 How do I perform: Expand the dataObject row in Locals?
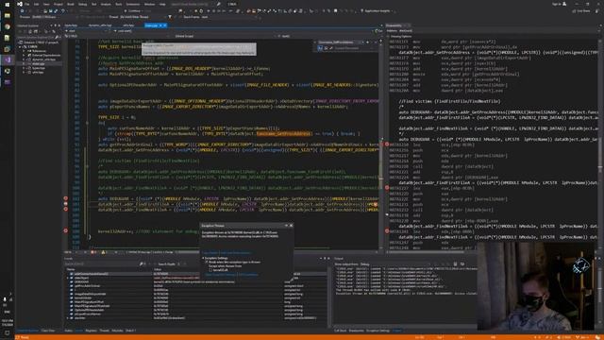point(68,278)
